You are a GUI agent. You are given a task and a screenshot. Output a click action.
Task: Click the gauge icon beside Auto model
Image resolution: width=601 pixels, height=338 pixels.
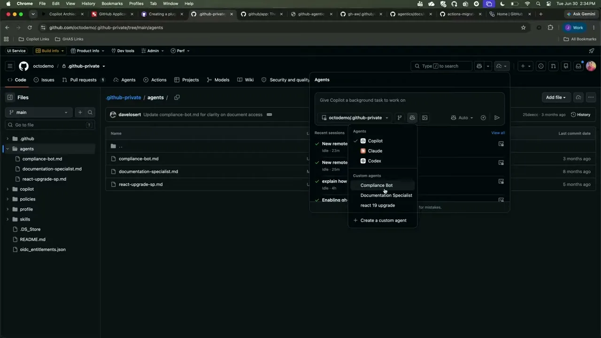pyautogui.click(x=483, y=118)
